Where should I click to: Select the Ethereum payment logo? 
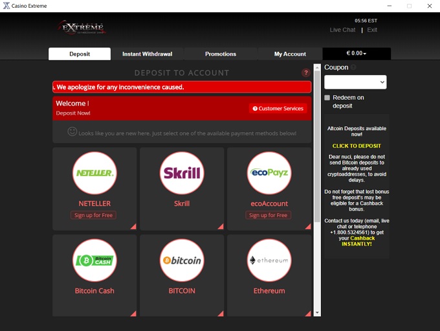(x=269, y=260)
